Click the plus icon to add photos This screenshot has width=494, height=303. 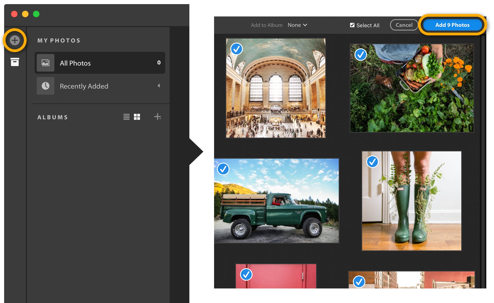(14, 40)
